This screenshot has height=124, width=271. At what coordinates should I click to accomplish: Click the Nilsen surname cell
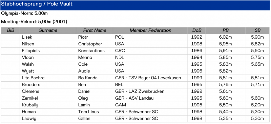[x=48, y=44]
